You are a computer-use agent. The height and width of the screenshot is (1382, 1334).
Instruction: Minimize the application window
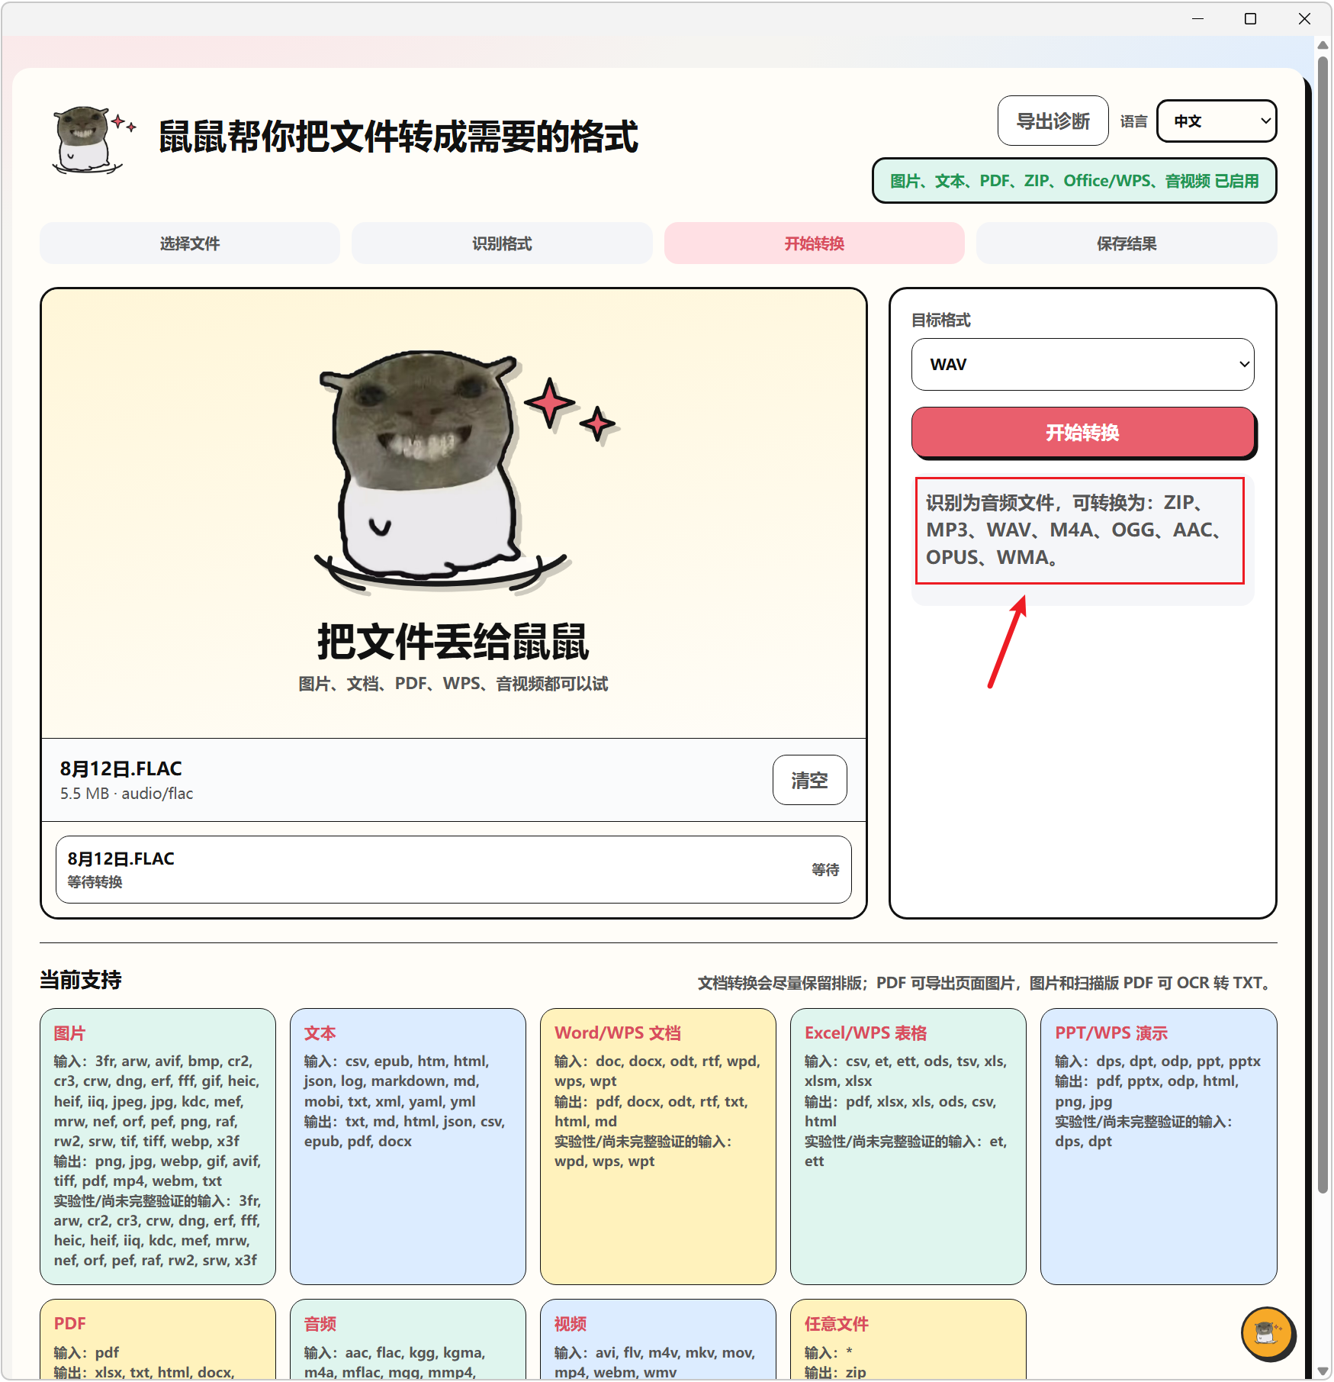pos(1197,18)
